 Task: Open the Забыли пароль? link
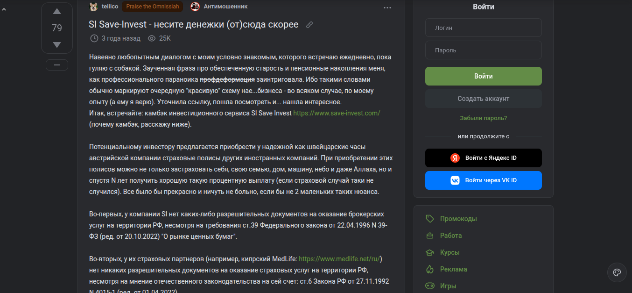pos(484,118)
